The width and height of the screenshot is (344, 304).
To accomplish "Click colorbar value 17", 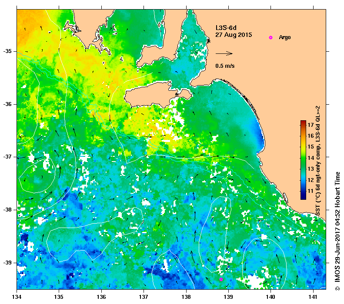I will [x=311, y=125].
